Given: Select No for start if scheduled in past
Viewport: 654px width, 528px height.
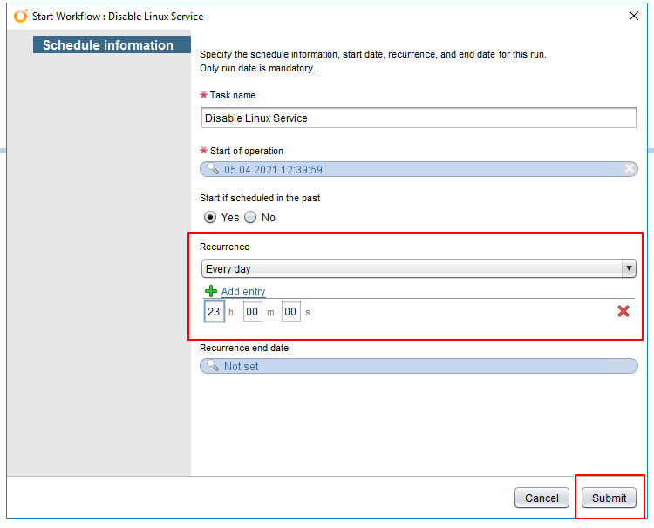Looking at the screenshot, I should (x=250, y=218).
